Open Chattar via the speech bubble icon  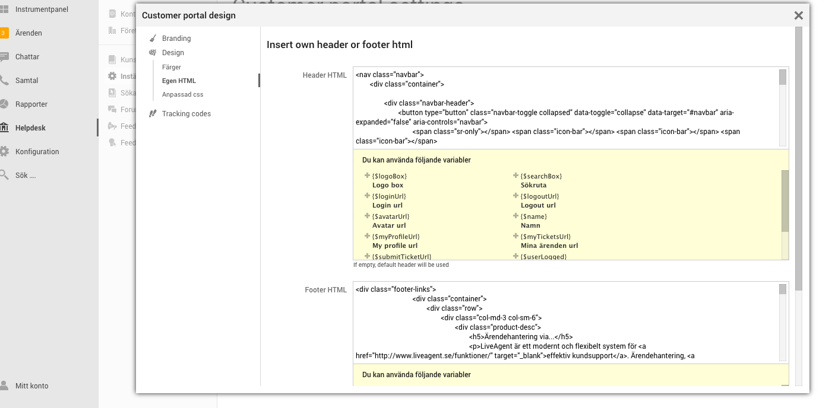click(x=4, y=57)
